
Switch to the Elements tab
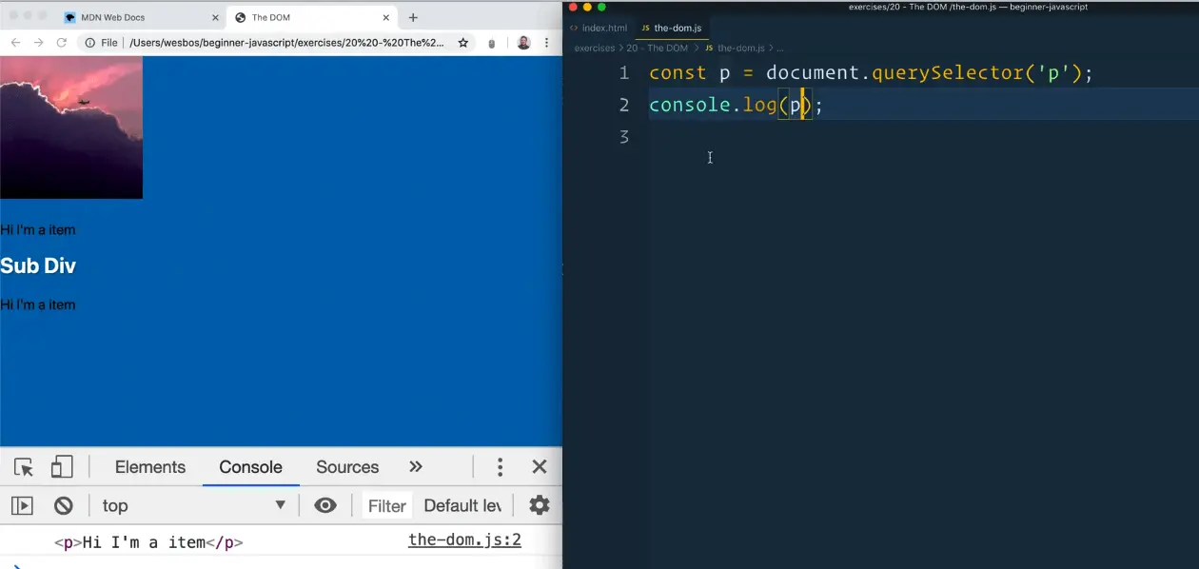(149, 467)
